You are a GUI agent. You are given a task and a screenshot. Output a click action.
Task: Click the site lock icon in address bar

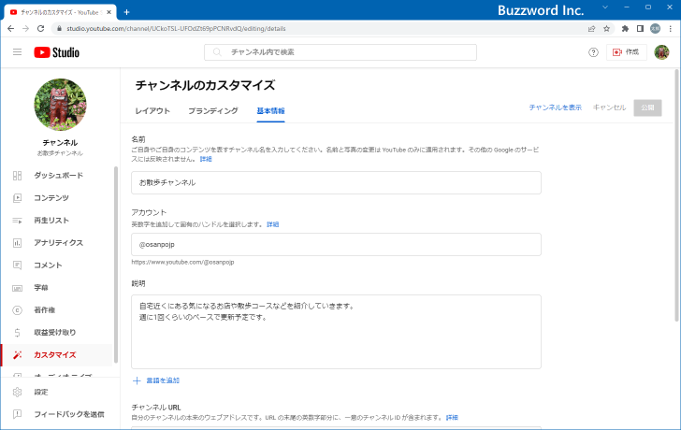click(60, 29)
